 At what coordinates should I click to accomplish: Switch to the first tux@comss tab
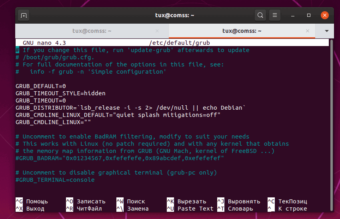pyautogui.click(x=92, y=31)
